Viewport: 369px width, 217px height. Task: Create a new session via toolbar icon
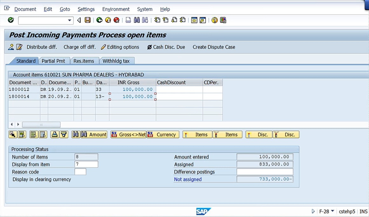click(x=194, y=20)
